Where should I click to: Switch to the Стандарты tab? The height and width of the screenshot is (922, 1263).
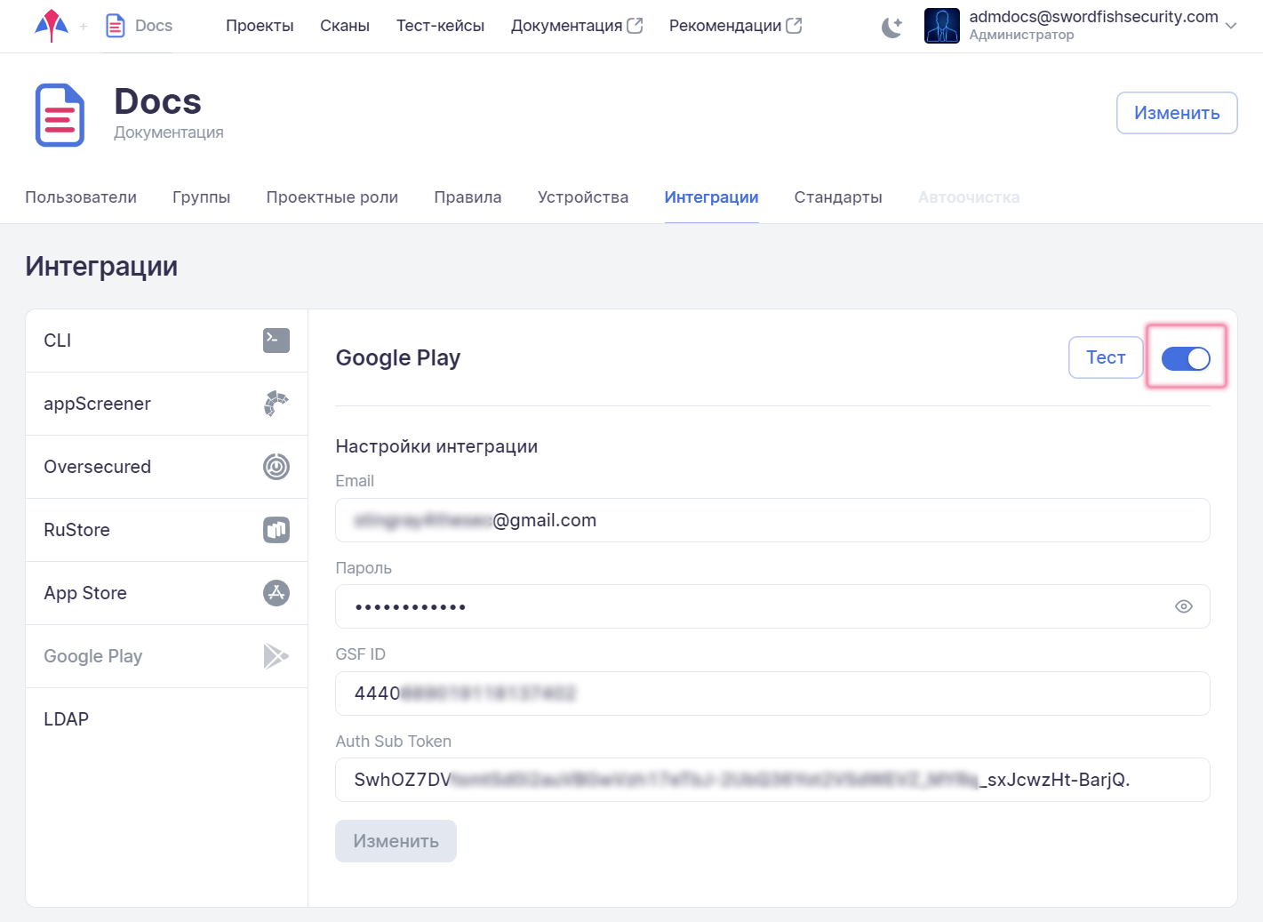(x=838, y=197)
